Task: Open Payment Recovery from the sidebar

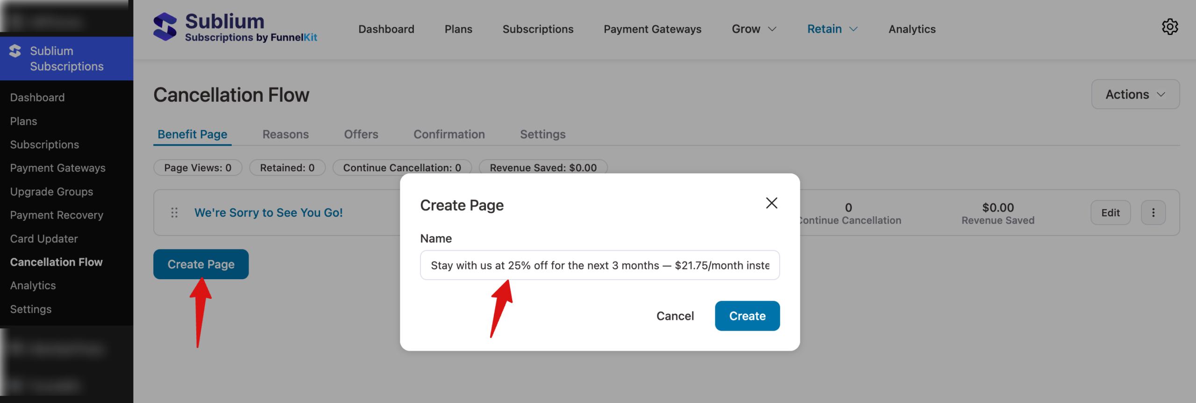Action: (x=57, y=215)
